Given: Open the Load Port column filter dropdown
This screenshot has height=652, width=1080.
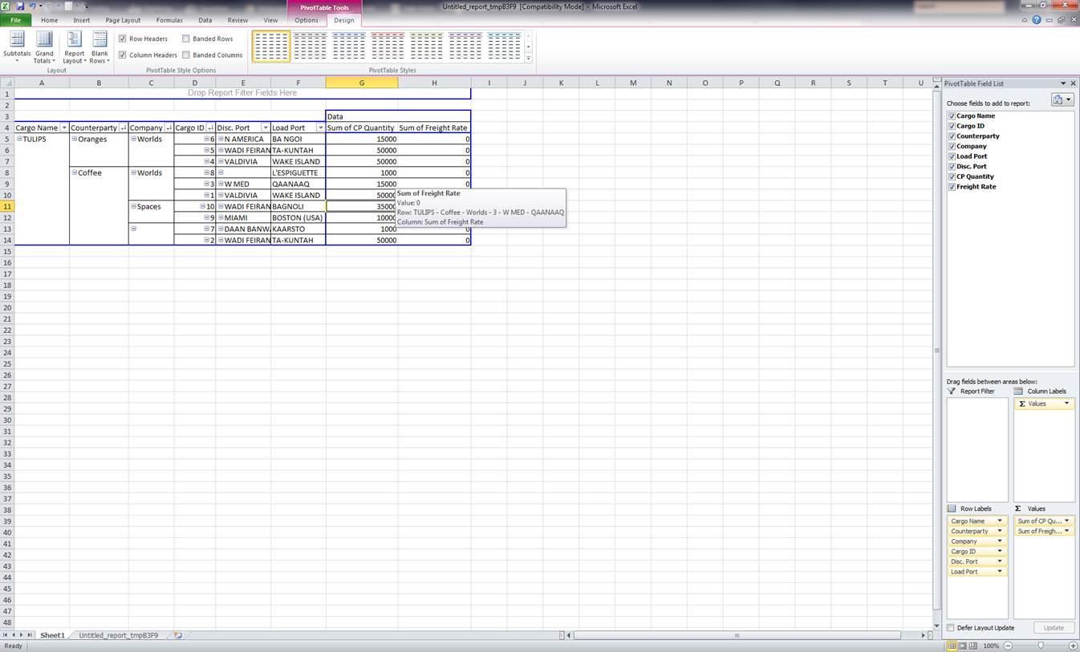Looking at the screenshot, I should pyautogui.click(x=320, y=128).
